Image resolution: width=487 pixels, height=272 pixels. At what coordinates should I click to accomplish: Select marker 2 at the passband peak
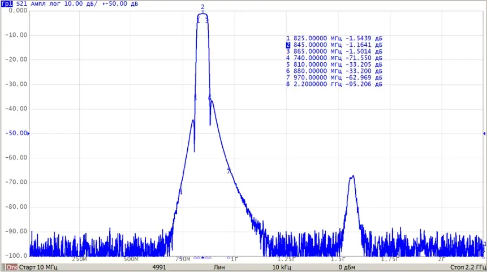[203, 7]
